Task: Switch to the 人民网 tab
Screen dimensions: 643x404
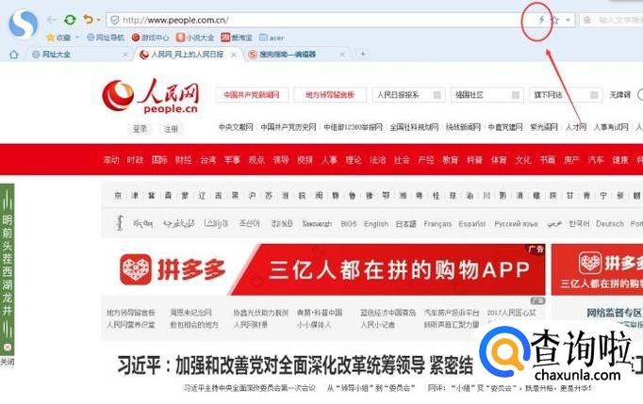Action: [x=187, y=55]
